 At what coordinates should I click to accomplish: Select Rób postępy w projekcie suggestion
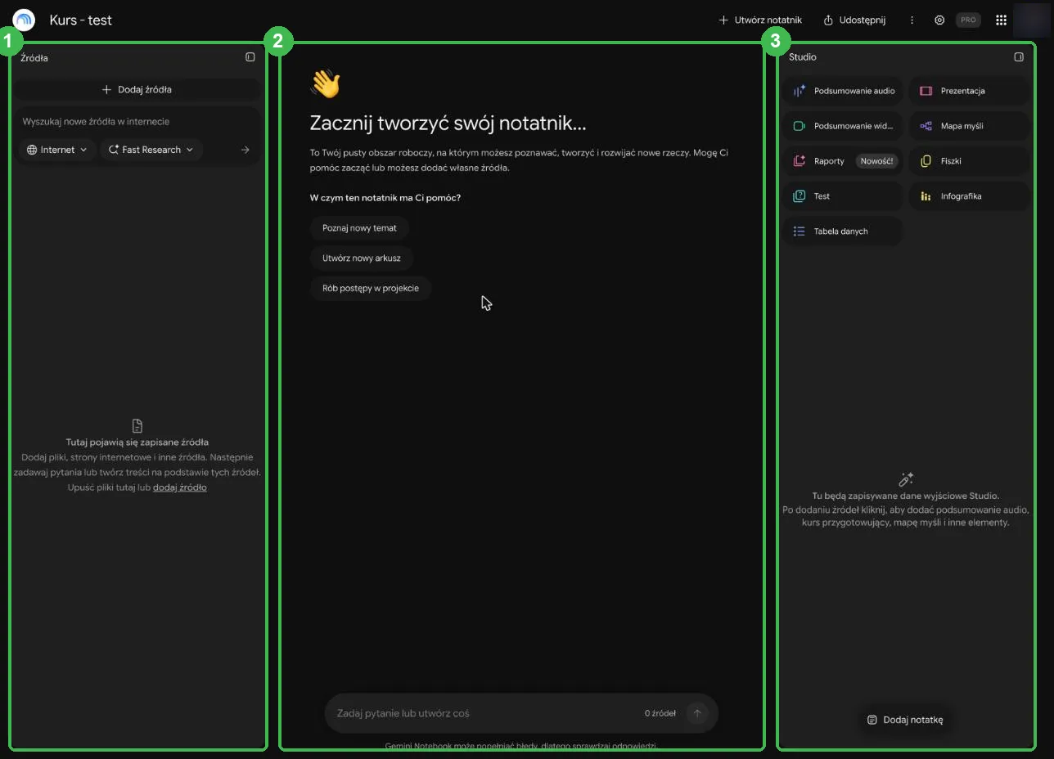(371, 288)
